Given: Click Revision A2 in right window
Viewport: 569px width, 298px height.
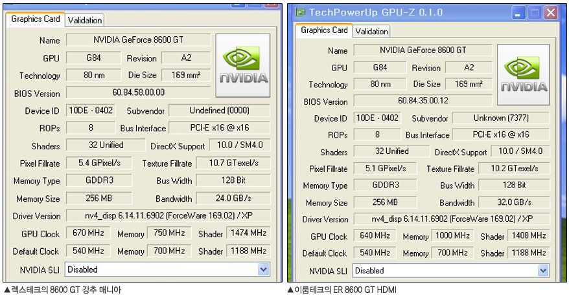Looking at the screenshot, I should click(469, 67).
